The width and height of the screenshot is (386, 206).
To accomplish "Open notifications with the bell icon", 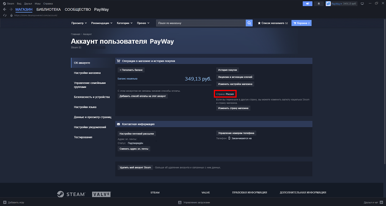I will 319,4.
